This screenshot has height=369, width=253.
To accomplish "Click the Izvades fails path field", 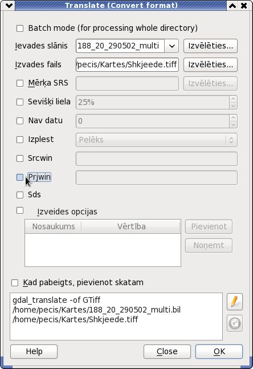I will [x=127, y=64].
